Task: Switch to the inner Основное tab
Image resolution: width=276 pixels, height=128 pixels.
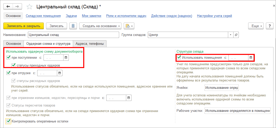Action: point(14,44)
